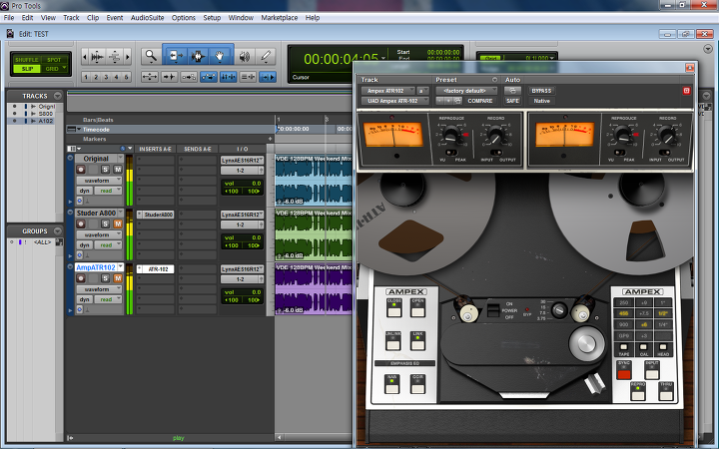Image resolution: width=719 pixels, height=449 pixels.
Task: Open Original track waveform view selector
Action: point(99,181)
